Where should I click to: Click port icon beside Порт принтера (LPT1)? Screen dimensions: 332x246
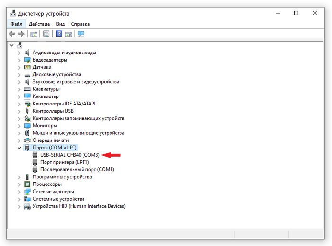click(35, 162)
